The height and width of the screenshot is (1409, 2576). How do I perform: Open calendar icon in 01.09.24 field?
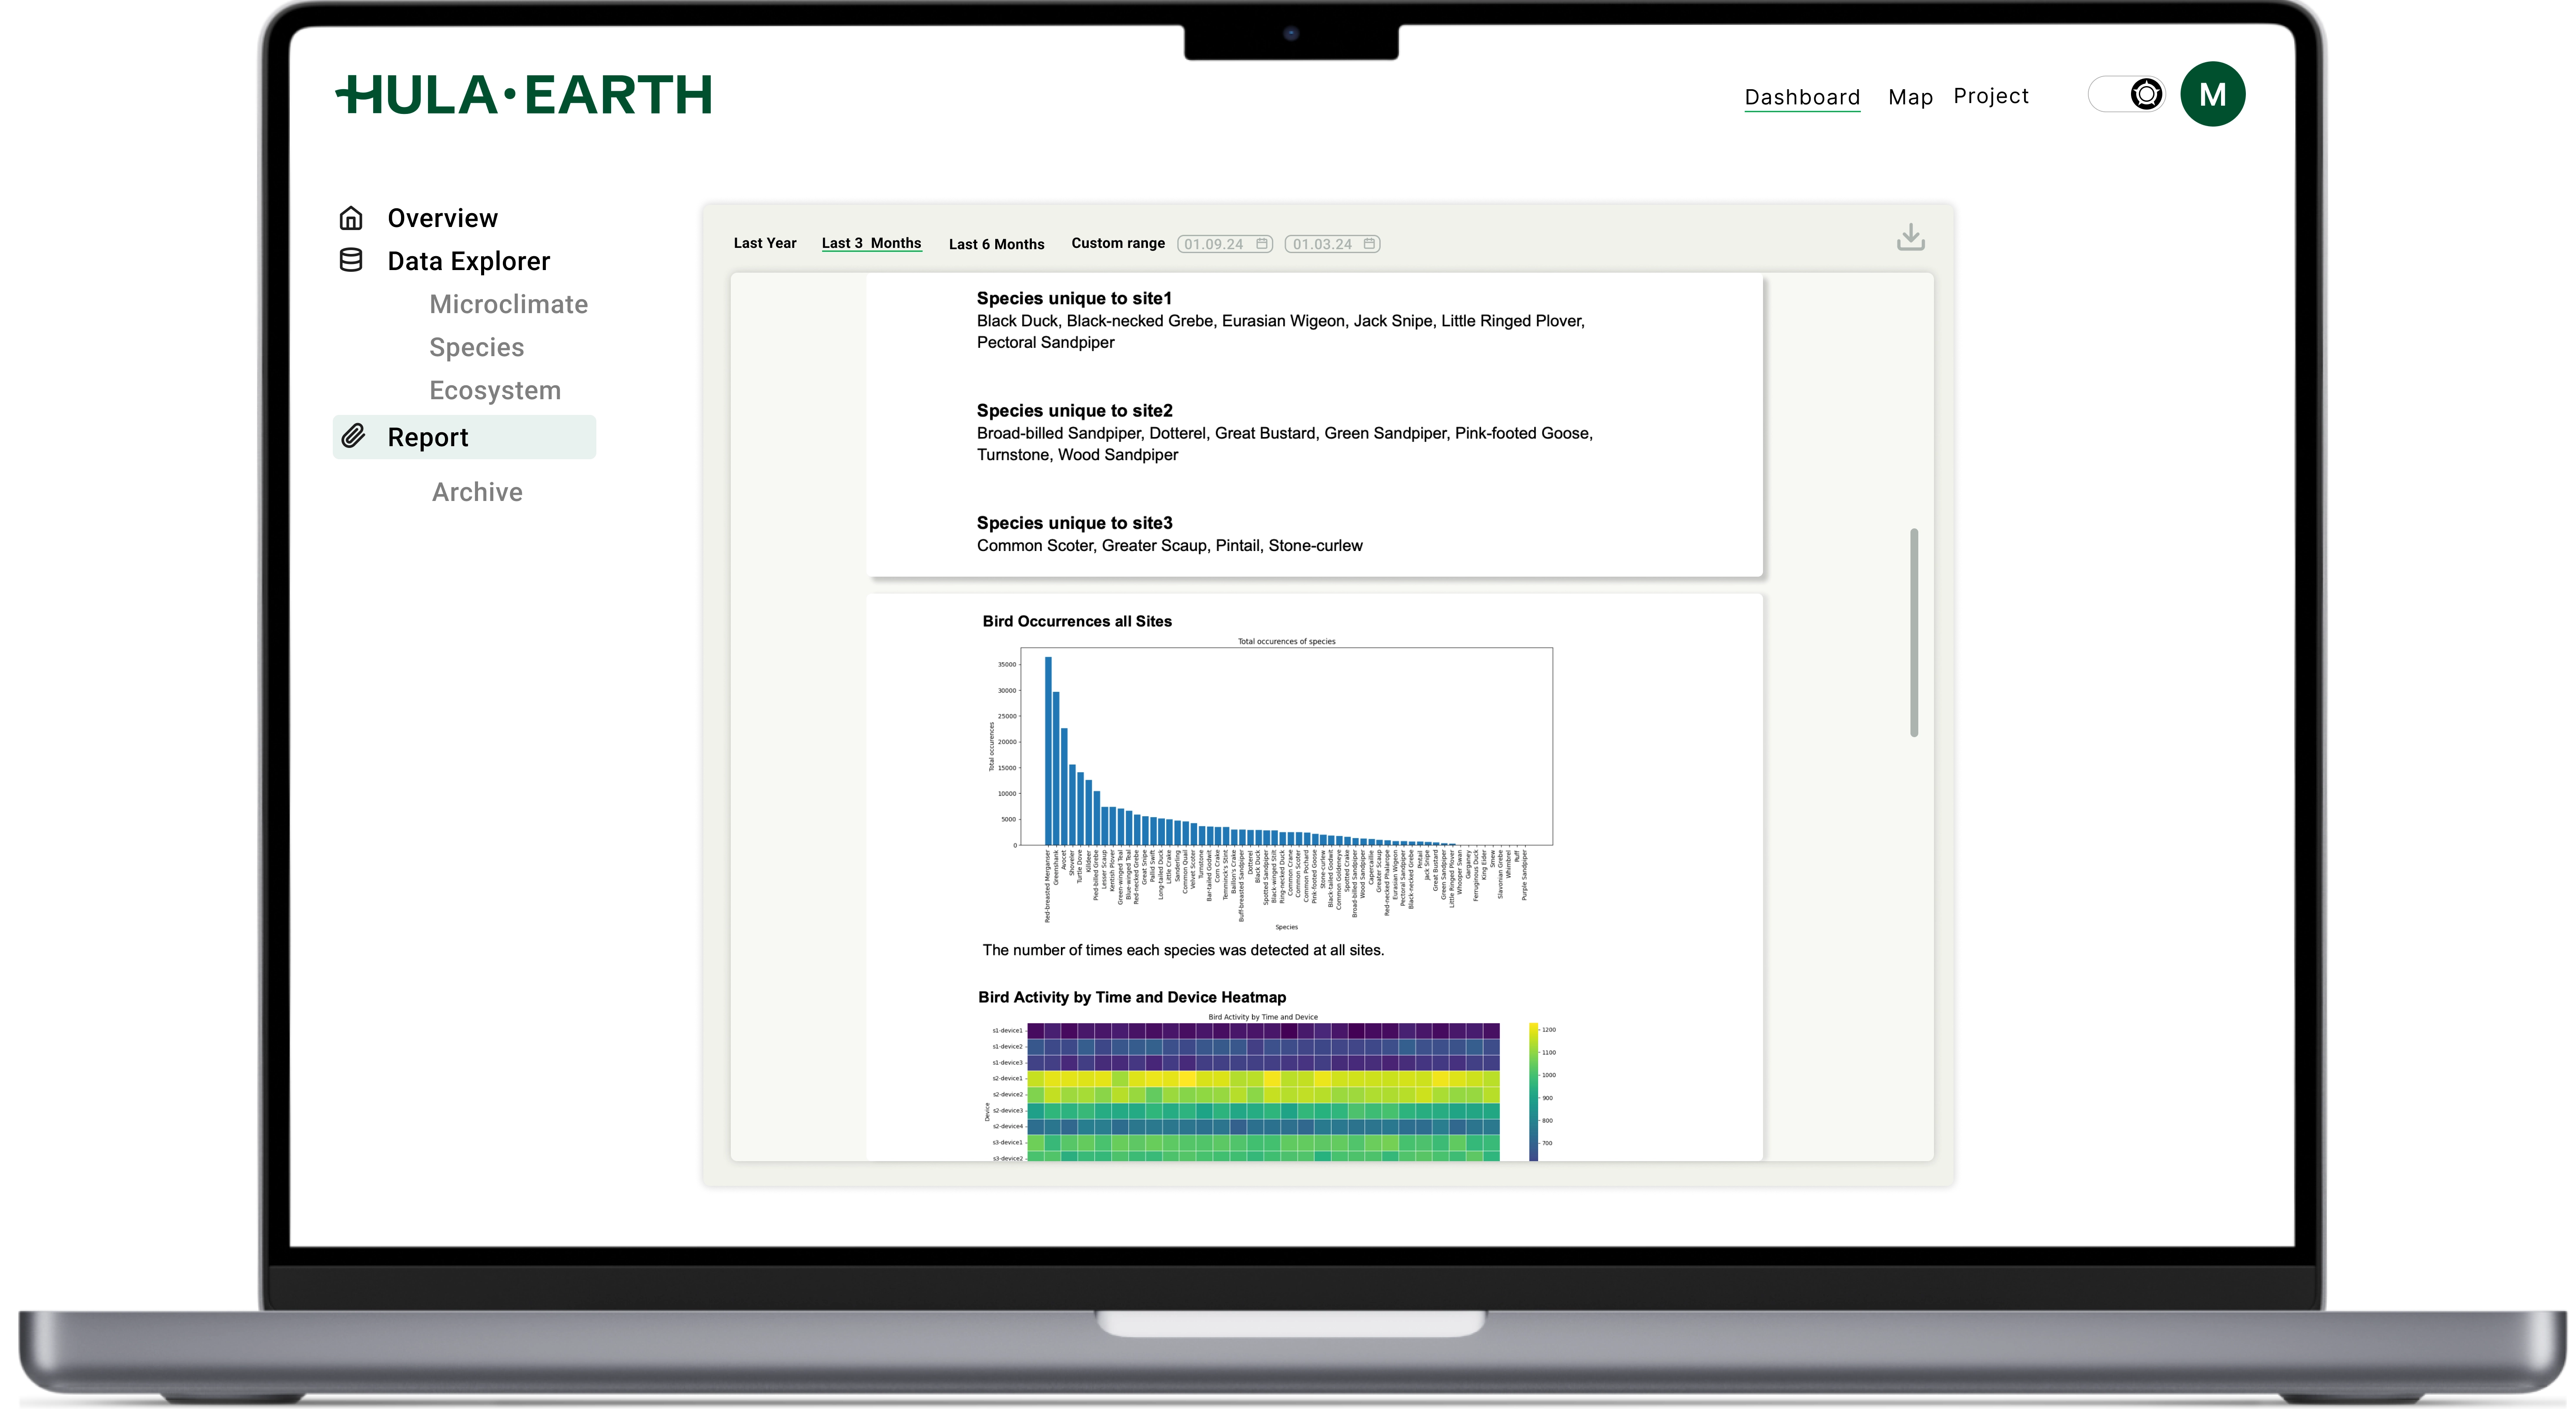pos(1262,244)
